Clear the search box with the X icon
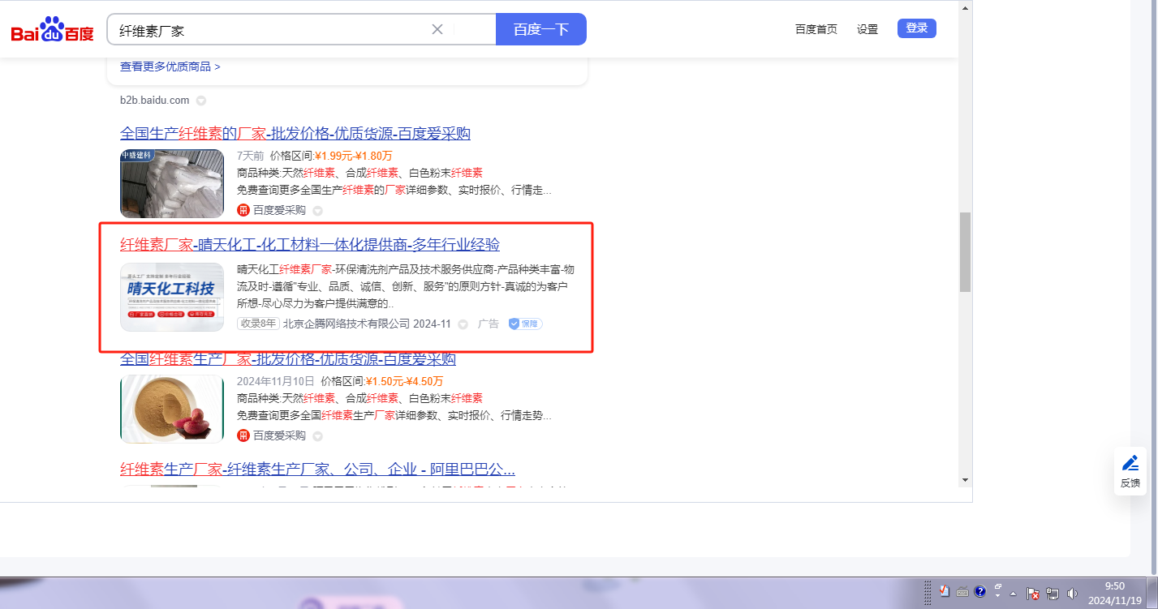The width and height of the screenshot is (1158, 609). (x=437, y=29)
